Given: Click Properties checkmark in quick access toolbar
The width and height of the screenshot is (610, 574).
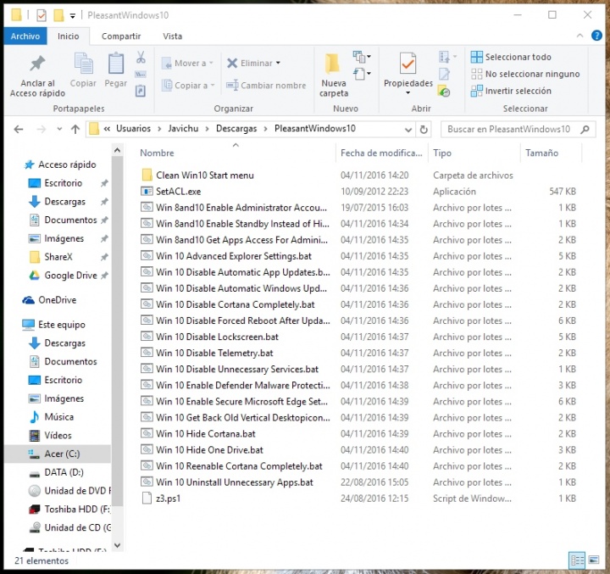Looking at the screenshot, I should click(x=42, y=15).
